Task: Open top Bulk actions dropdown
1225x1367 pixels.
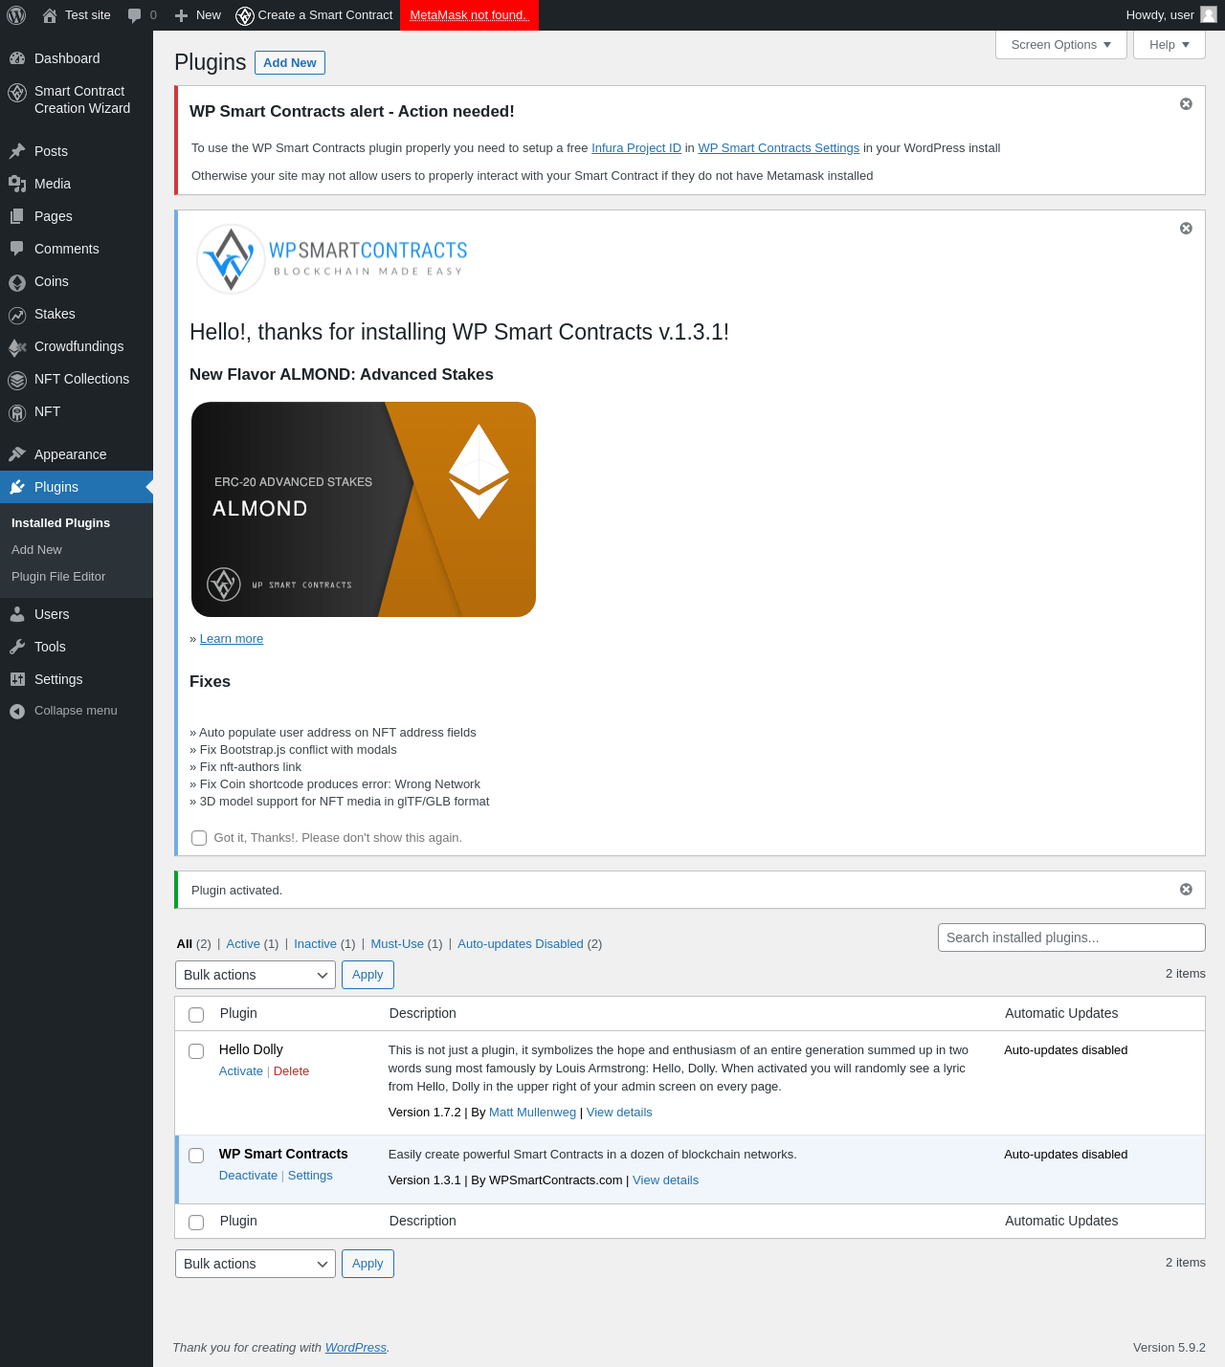Action: point(256,975)
